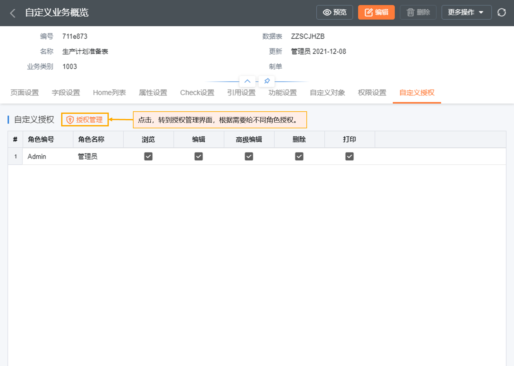Click the 编号 value 711e873

pyautogui.click(x=75, y=36)
